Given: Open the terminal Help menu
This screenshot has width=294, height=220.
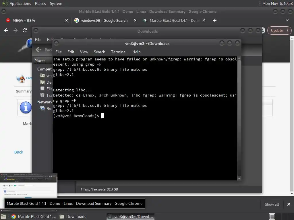Looking at the screenshot, I should point(136,52).
